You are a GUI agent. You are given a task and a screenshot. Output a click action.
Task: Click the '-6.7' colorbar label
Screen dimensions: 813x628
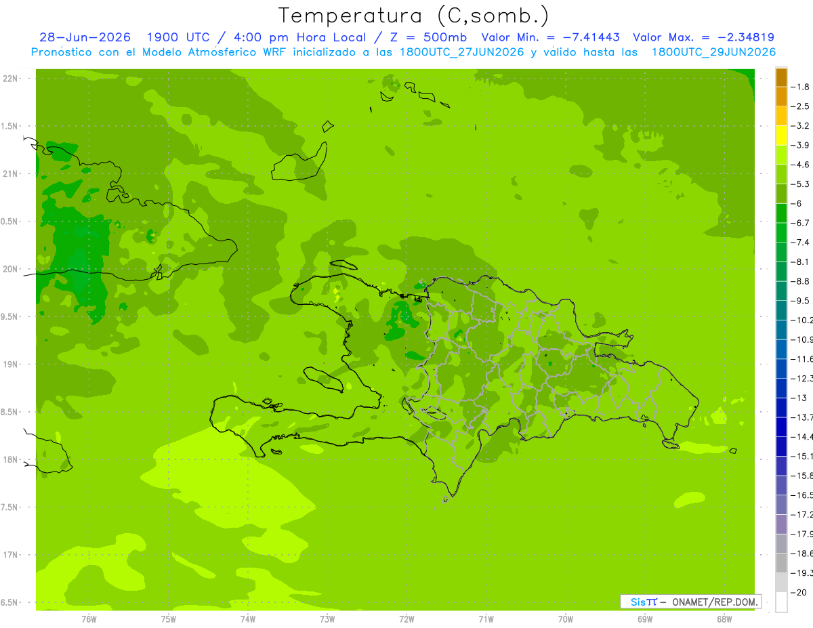tap(800, 223)
